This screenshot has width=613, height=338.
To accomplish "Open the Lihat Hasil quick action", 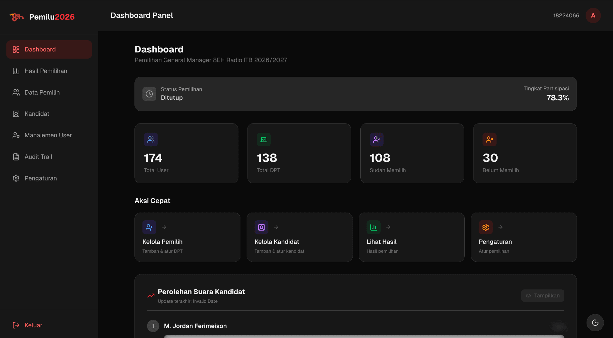I will point(412,237).
